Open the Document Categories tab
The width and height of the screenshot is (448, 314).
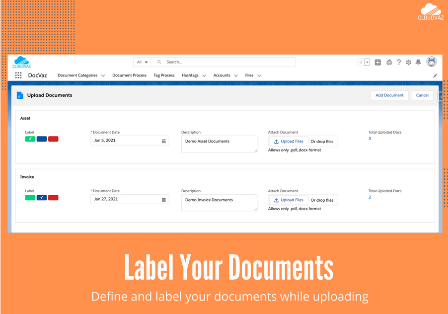77,76
